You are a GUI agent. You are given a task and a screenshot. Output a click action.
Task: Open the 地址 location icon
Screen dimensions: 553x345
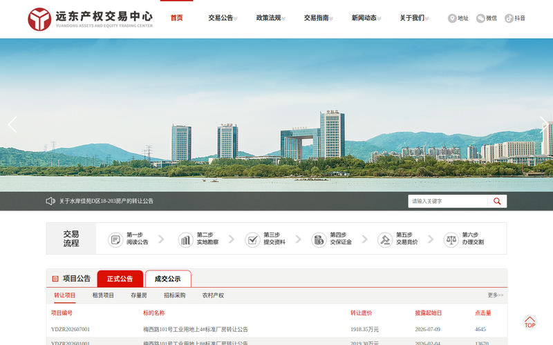(x=452, y=19)
